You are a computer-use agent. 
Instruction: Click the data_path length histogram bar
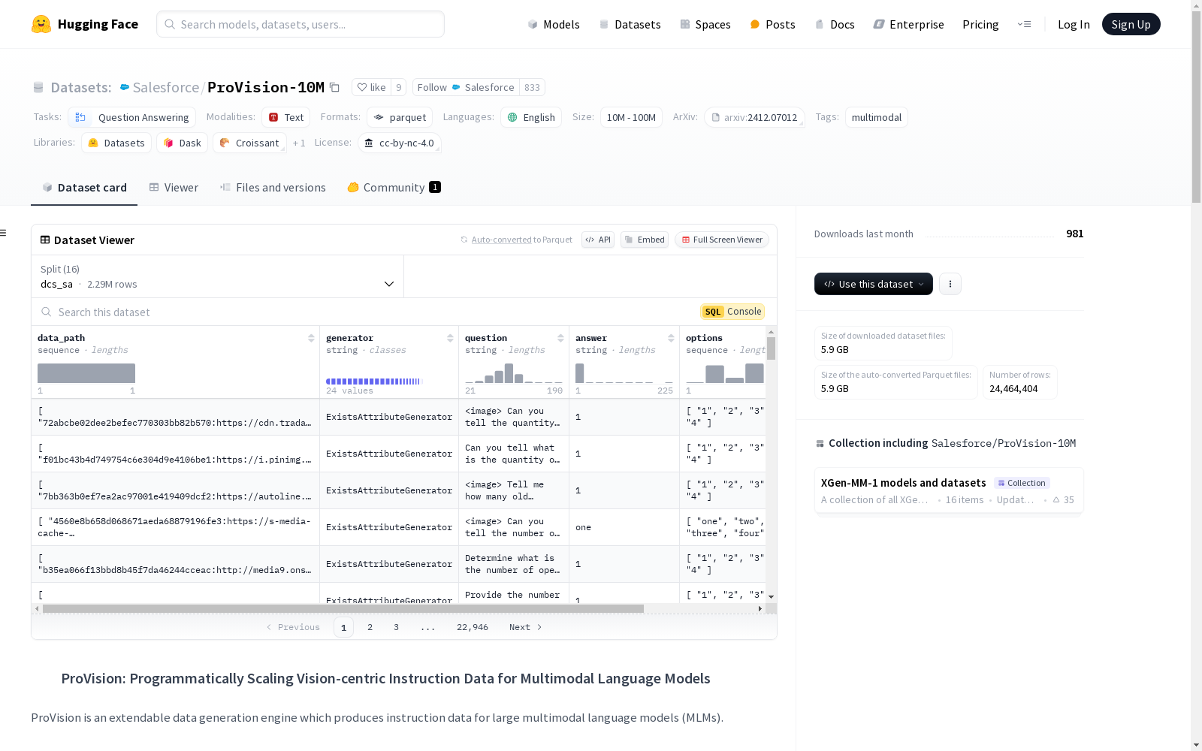(86, 373)
